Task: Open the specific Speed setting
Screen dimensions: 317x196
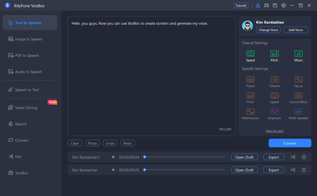Action: (x=274, y=98)
